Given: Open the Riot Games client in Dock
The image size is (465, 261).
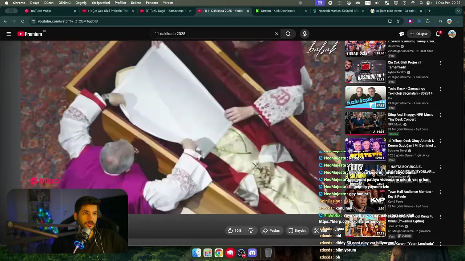Looking at the screenshot, I should [x=230, y=253].
